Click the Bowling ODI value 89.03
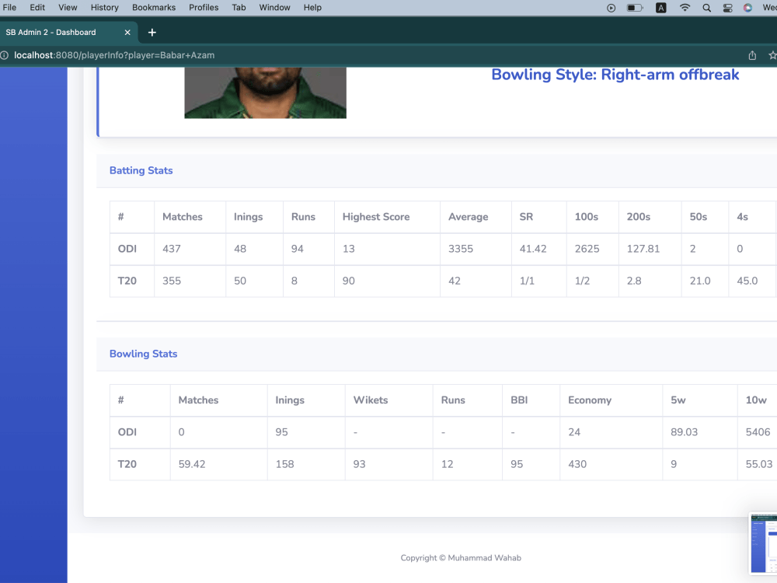The width and height of the screenshot is (777, 583). pyautogui.click(x=685, y=432)
